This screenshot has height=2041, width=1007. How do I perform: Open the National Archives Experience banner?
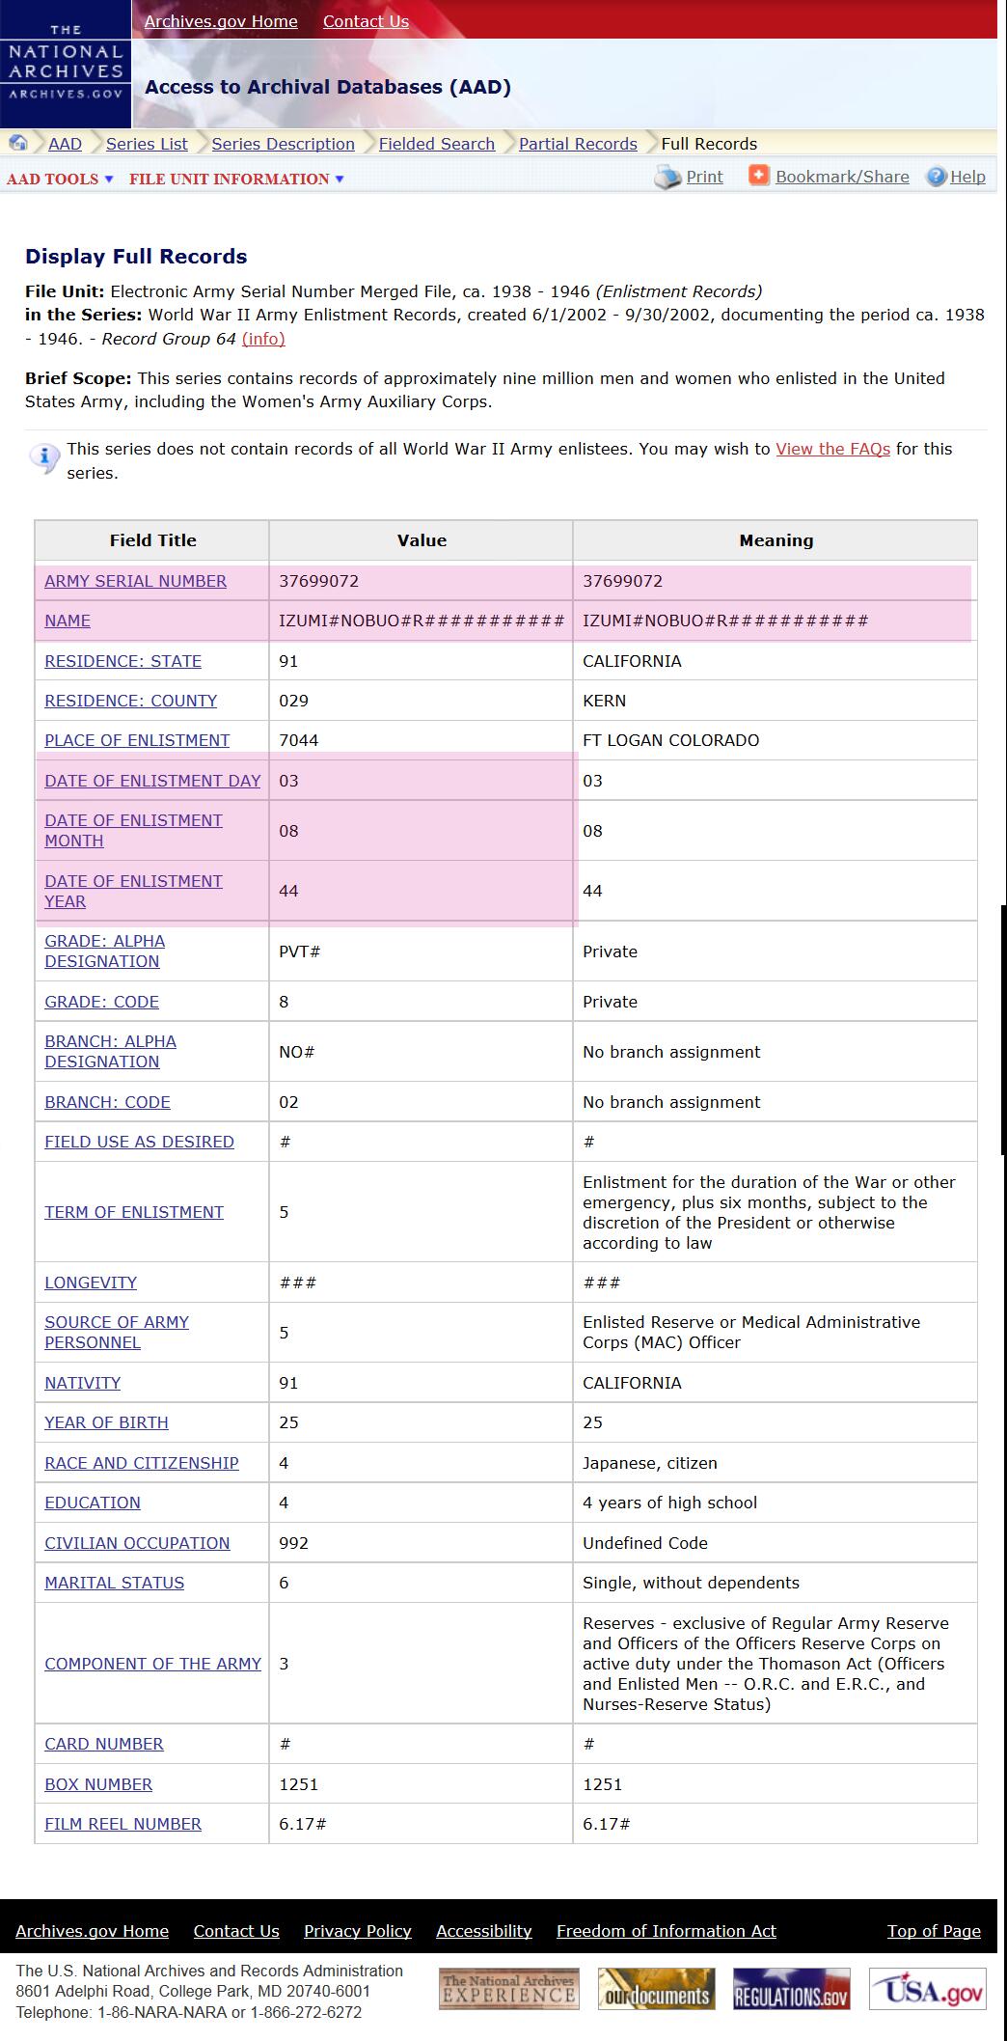[x=509, y=1990]
